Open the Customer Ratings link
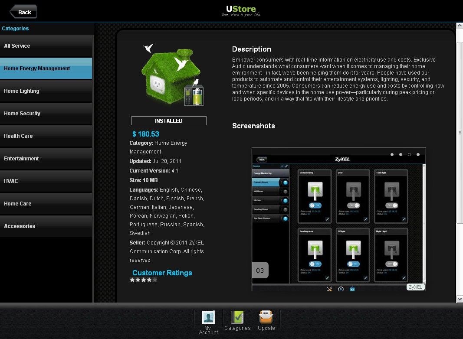 tap(162, 273)
